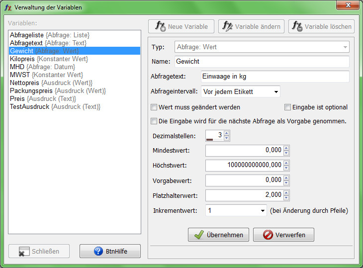Screen dimensions: 363x268
Task: Click the Neue Variable fx icon button
Action: click(x=181, y=26)
